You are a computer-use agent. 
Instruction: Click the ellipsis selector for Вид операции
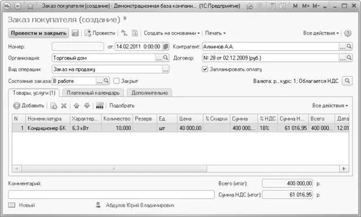click(165, 69)
